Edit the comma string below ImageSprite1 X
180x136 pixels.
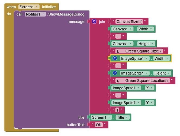click(118, 95)
